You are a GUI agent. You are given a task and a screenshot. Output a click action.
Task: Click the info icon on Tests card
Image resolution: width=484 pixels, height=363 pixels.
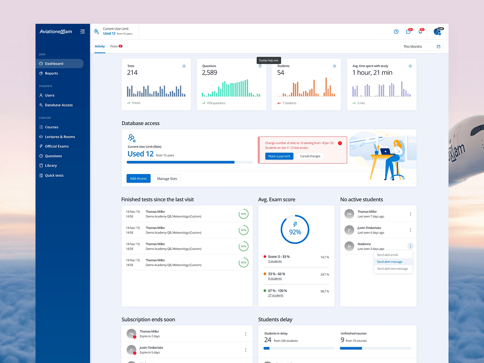click(184, 66)
